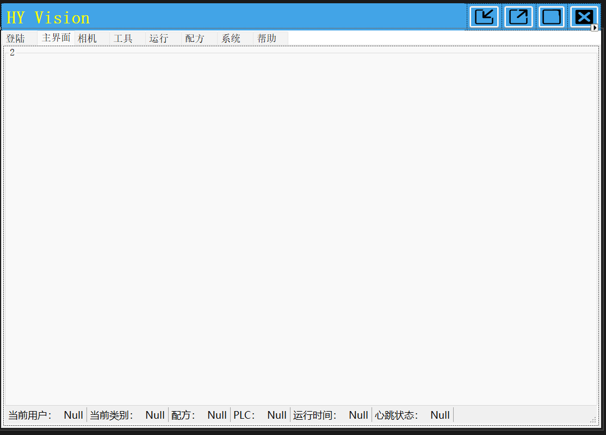Select row 2 in the log list area

click(x=12, y=53)
